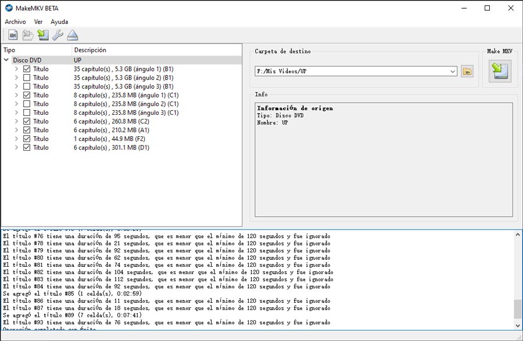Click the Descripción column header
Screen dimensions: 523x341
[x=156, y=50]
